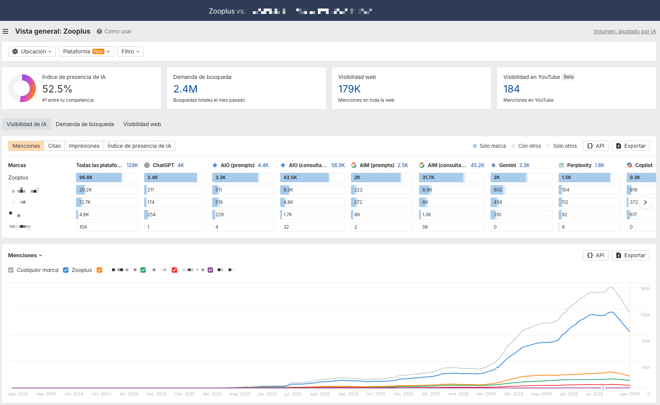
Task: Switch to Visibilidad de IA tab
Action: pyautogui.click(x=26, y=124)
